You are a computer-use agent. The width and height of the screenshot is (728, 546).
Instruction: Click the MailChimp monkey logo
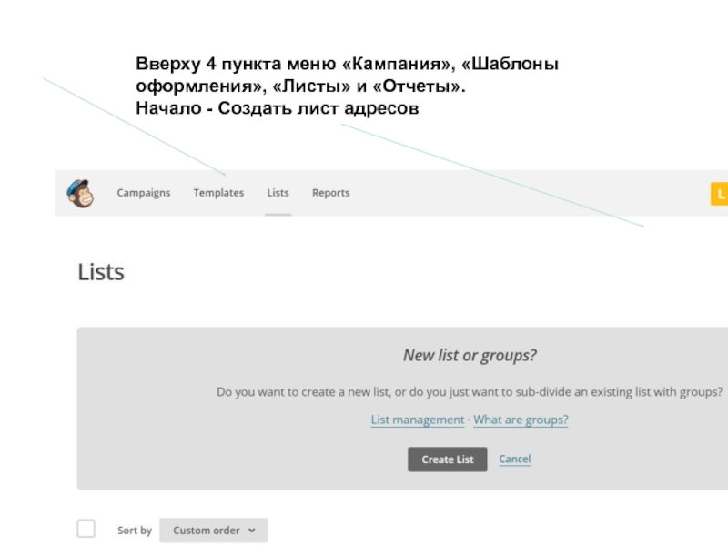click(81, 193)
